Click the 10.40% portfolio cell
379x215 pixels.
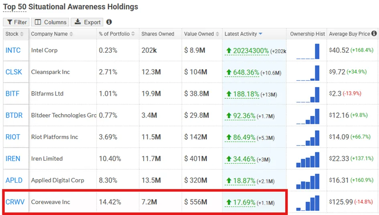110,159
